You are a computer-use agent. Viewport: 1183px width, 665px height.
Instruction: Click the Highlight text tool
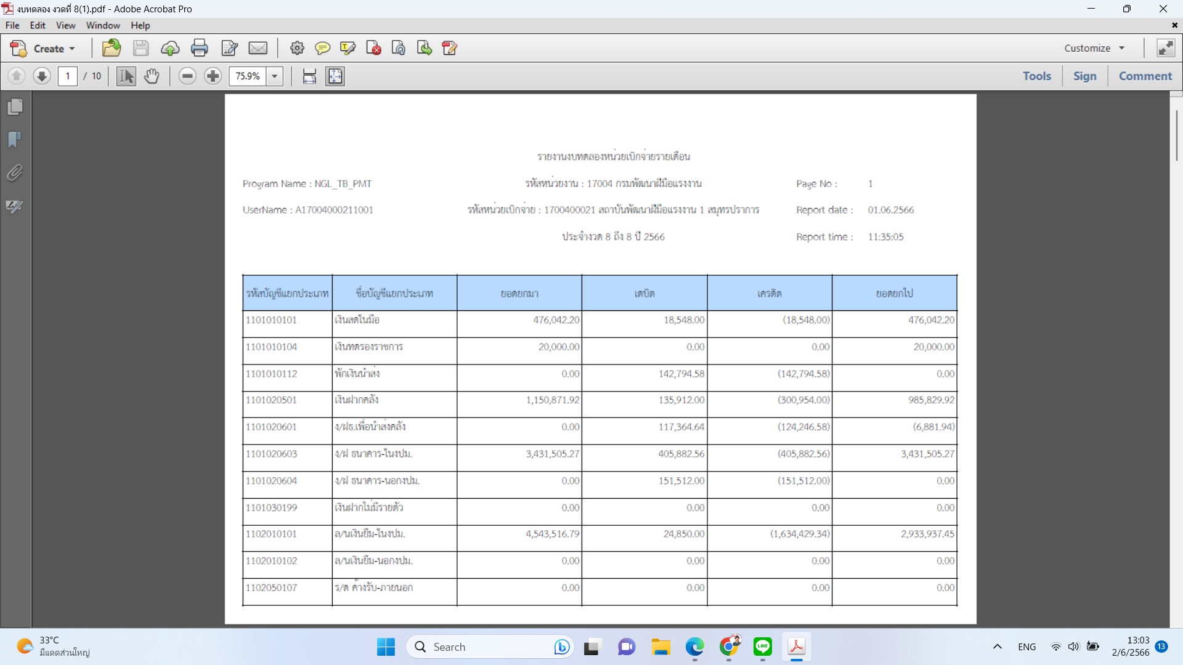(x=348, y=48)
